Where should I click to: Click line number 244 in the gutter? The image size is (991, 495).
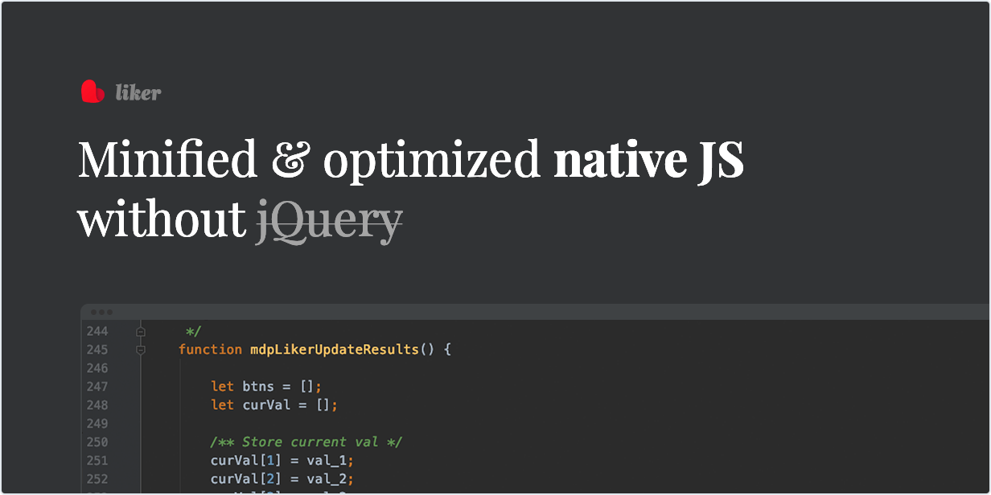97,331
